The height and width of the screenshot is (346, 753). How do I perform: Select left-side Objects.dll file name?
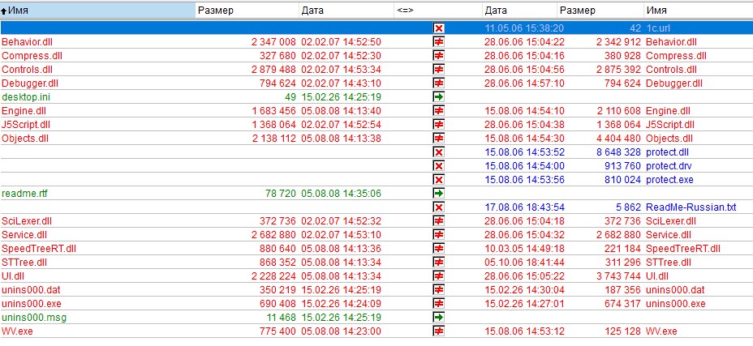tap(25, 139)
